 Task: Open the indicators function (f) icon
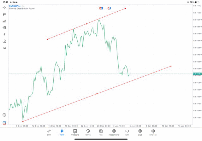click(x=4, y=35)
